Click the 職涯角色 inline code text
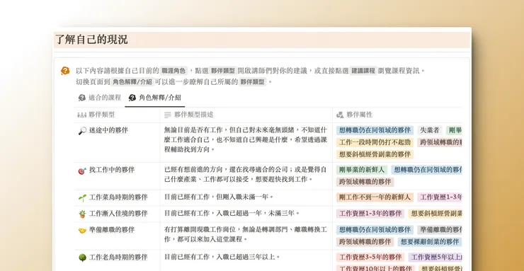Viewport: 524px width, 271px height. click(x=173, y=71)
